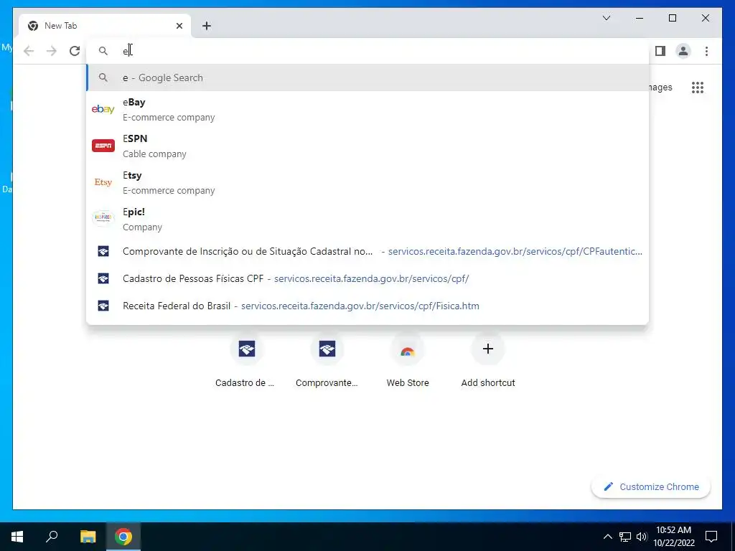Click the ESPN logo icon
The height and width of the screenshot is (551, 735).
[103, 146]
